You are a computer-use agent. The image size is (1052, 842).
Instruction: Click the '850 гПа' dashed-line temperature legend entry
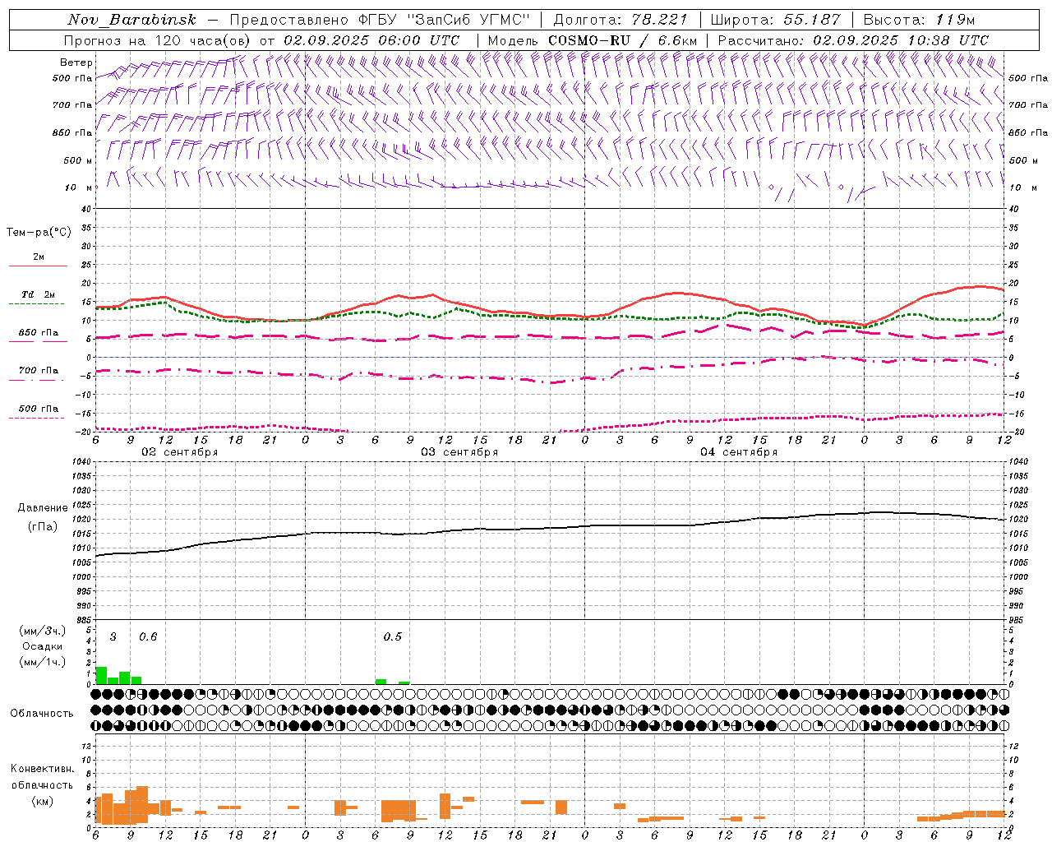[39, 332]
